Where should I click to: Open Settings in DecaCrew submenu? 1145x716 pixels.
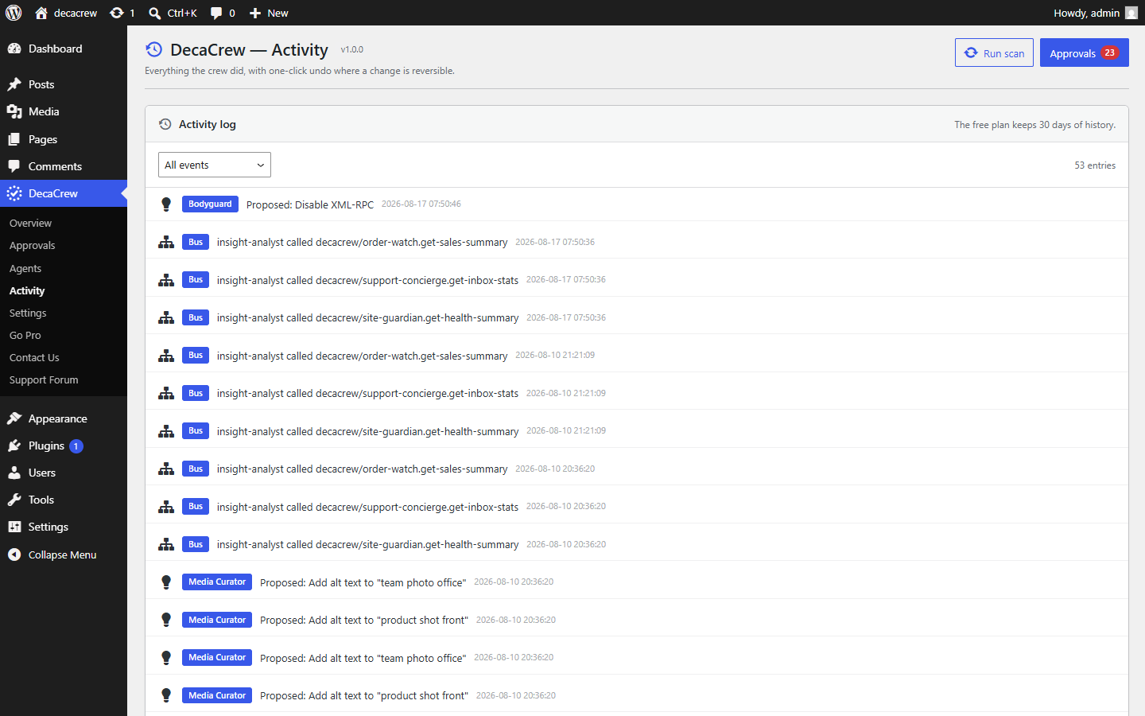(28, 313)
